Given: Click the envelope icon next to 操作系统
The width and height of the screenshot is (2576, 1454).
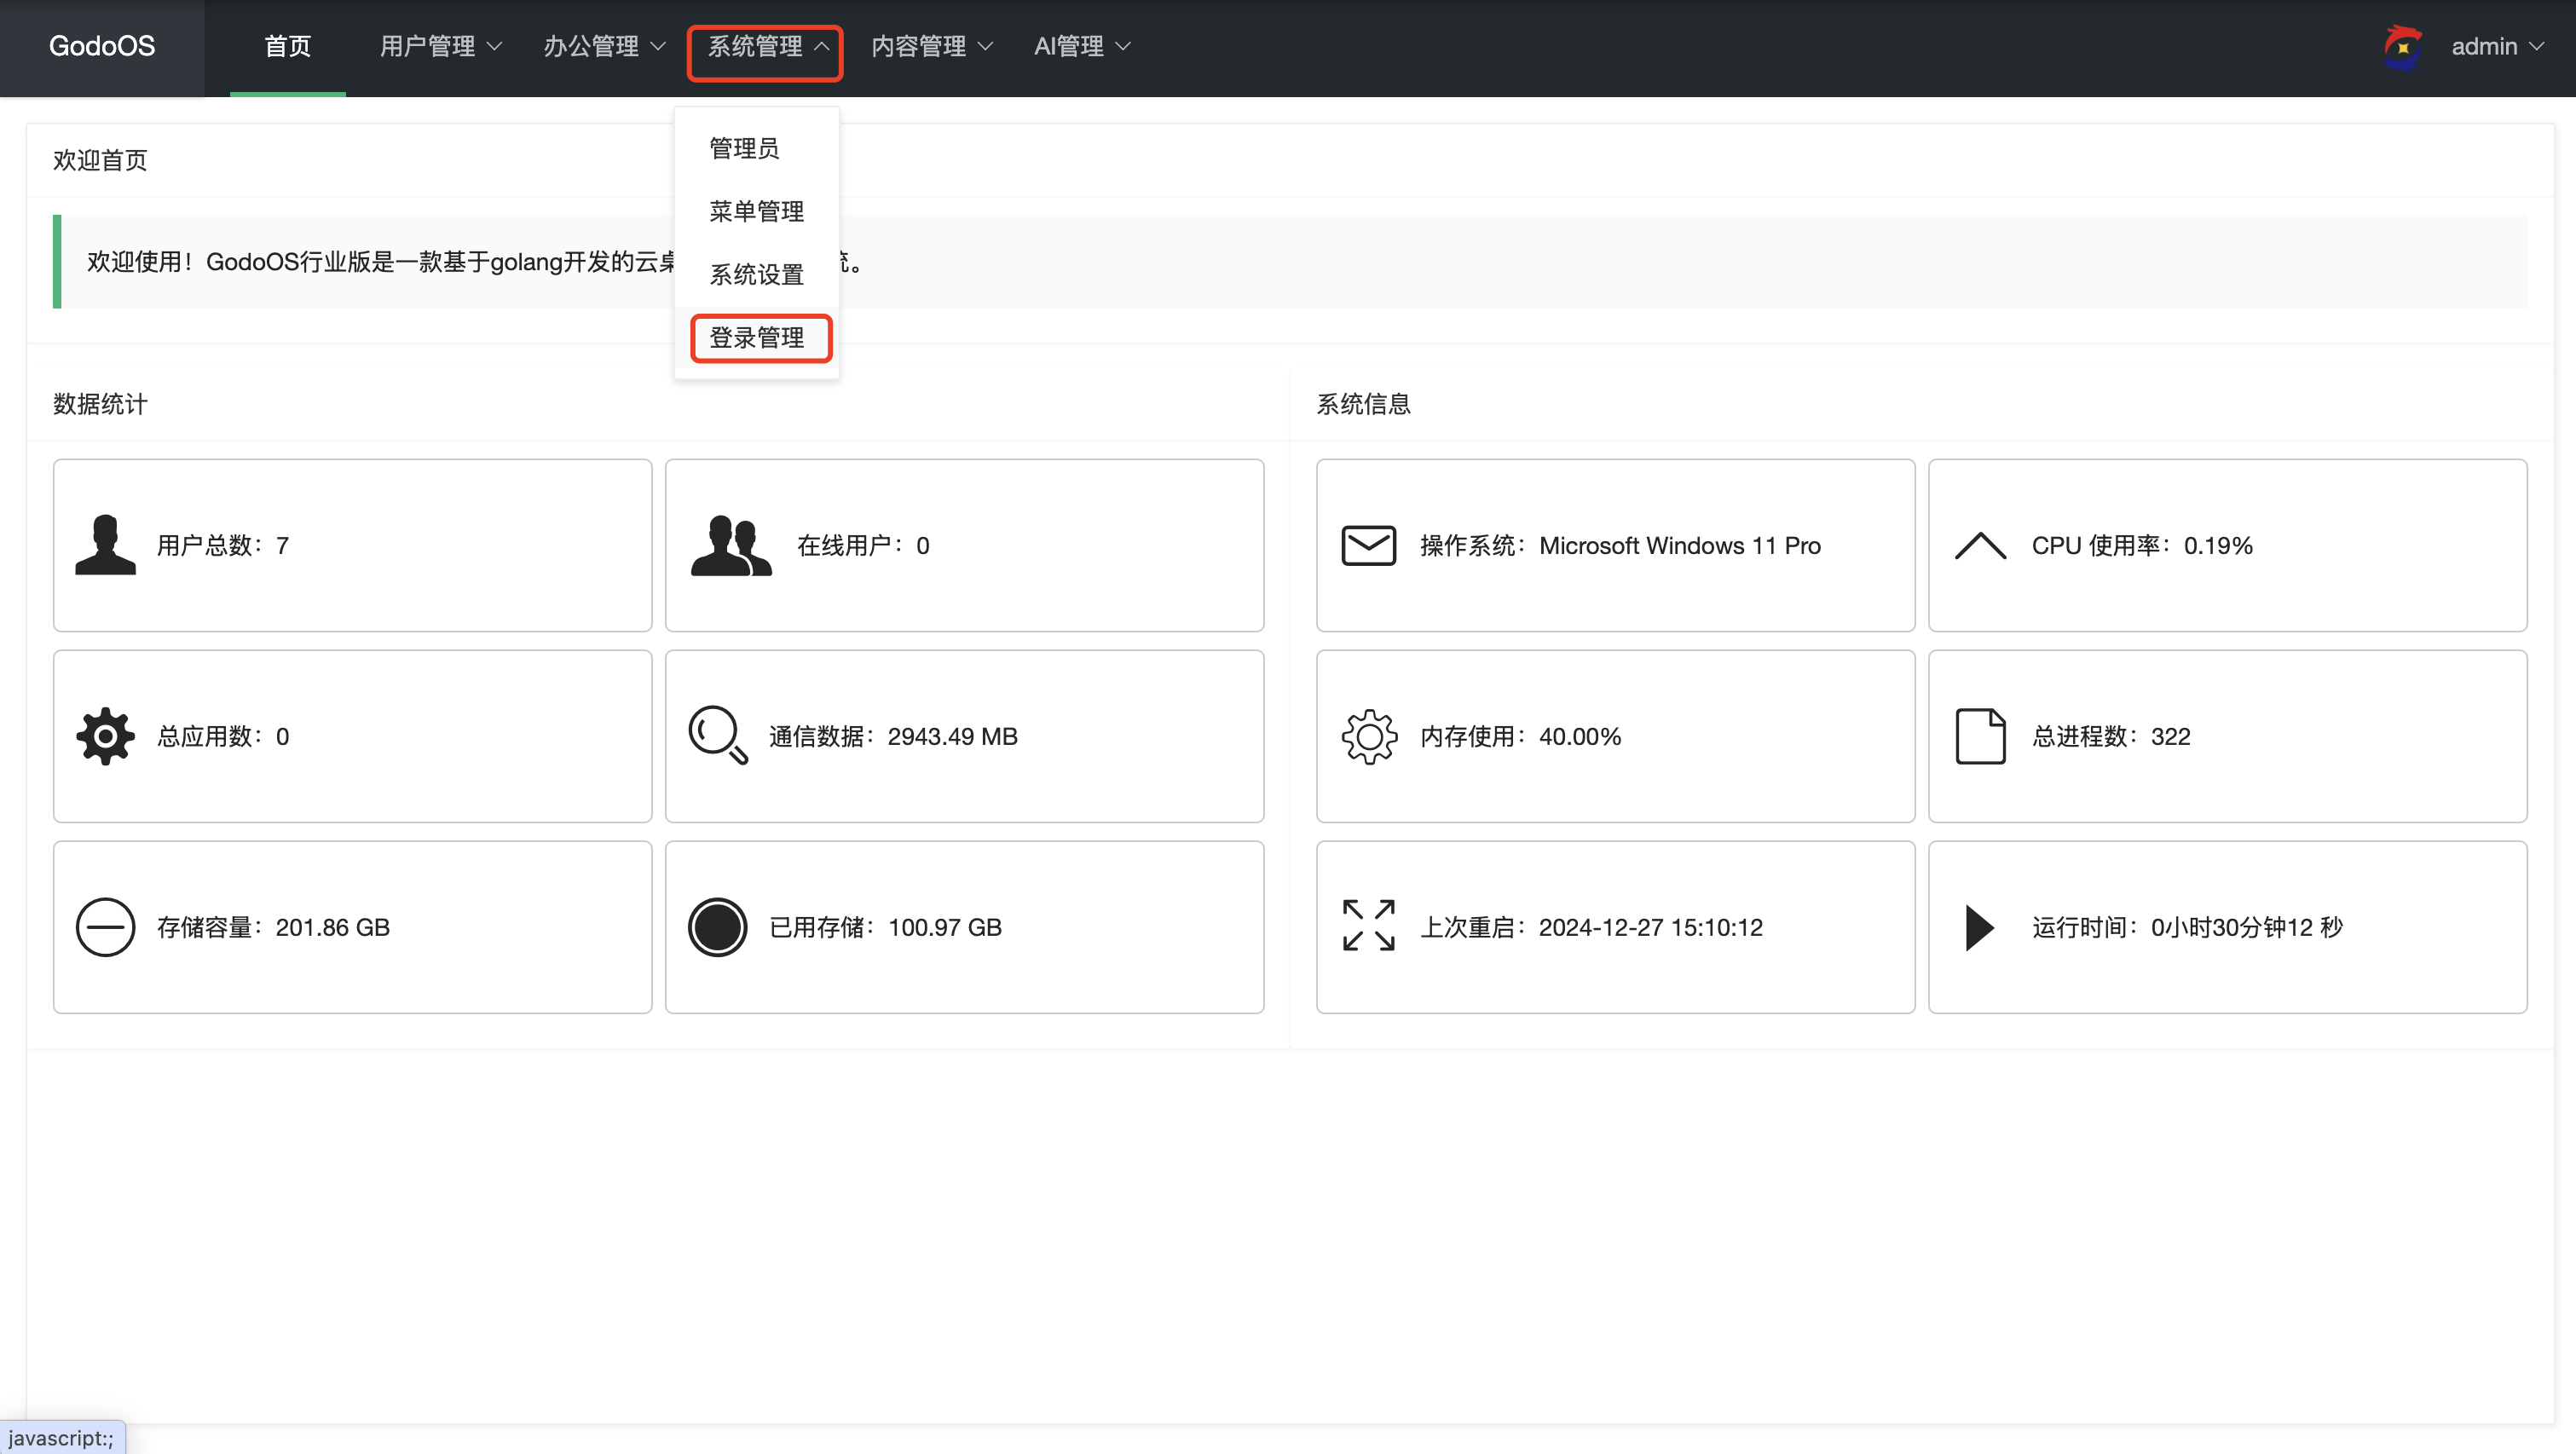Looking at the screenshot, I should click(1367, 545).
